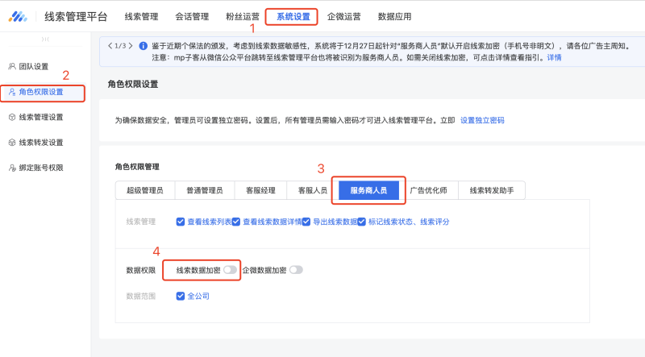Select 线索转发设置 in sidebar

pyautogui.click(x=41, y=143)
